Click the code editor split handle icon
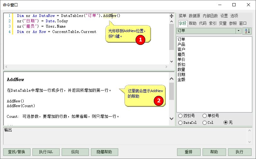The height and width of the screenshot is (159, 256). [171, 16]
